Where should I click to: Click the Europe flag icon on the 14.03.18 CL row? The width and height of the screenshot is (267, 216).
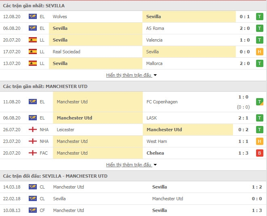(33, 187)
